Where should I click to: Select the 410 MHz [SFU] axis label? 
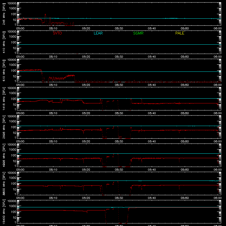coord(4,42)
